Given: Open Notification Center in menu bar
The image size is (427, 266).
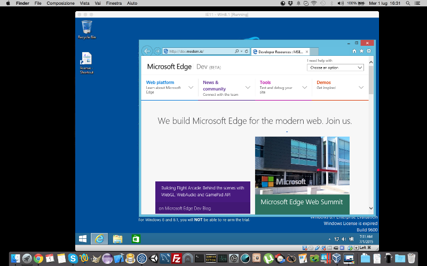Looking at the screenshot, I should [417, 3].
